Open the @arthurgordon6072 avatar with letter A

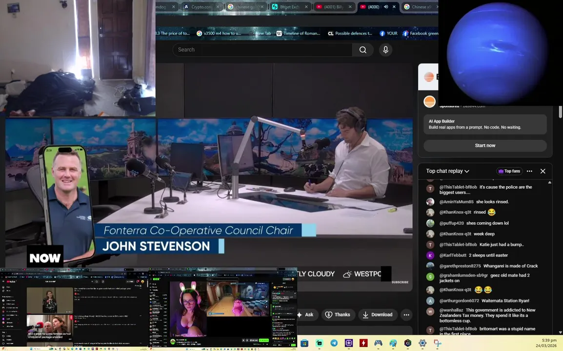click(430, 301)
